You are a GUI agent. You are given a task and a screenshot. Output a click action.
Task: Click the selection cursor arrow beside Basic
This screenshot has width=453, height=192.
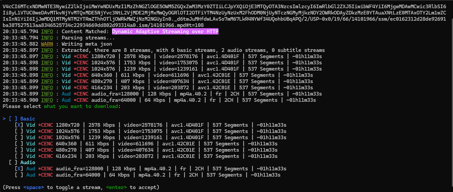click(x=4, y=119)
